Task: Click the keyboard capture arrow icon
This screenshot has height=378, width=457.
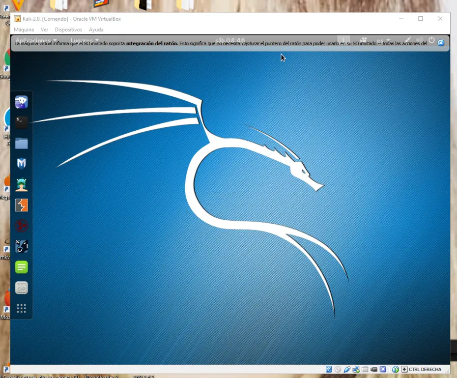Action: pos(404,369)
